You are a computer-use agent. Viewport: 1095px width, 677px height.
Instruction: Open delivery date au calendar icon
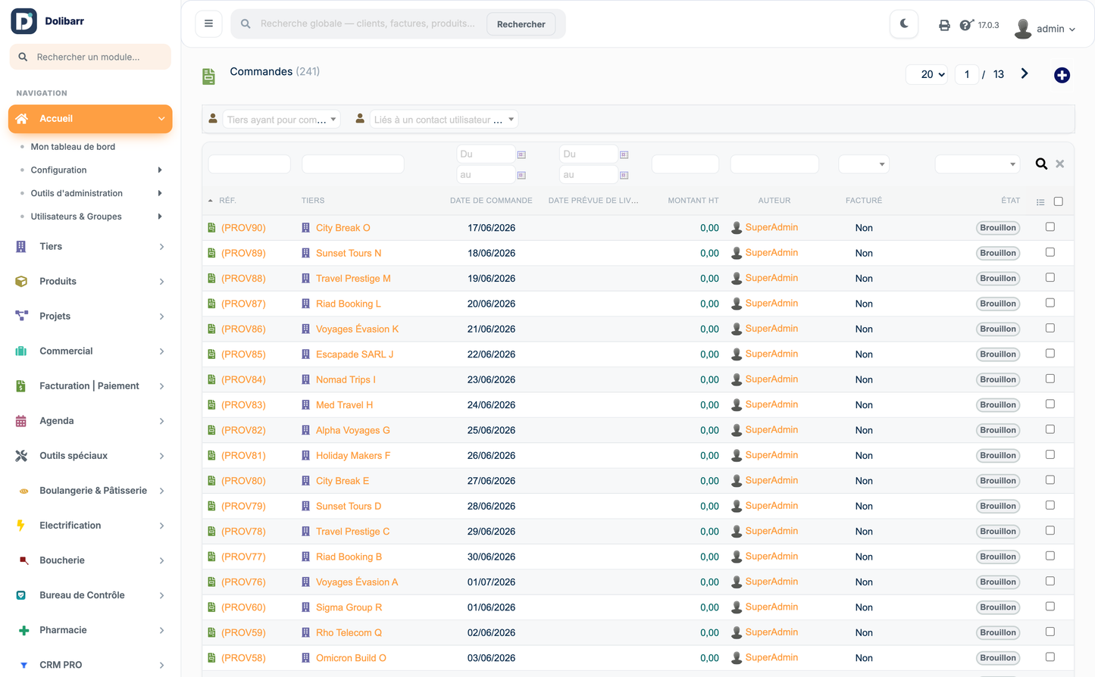click(x=624, y=175)
